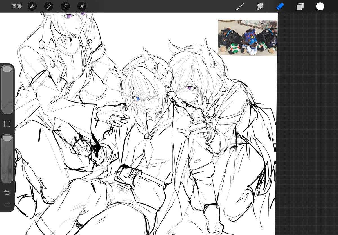The height and width of the screenshot is (235, 338).
Task: Open the Adjustments magic wand menu
Action: 49,6
